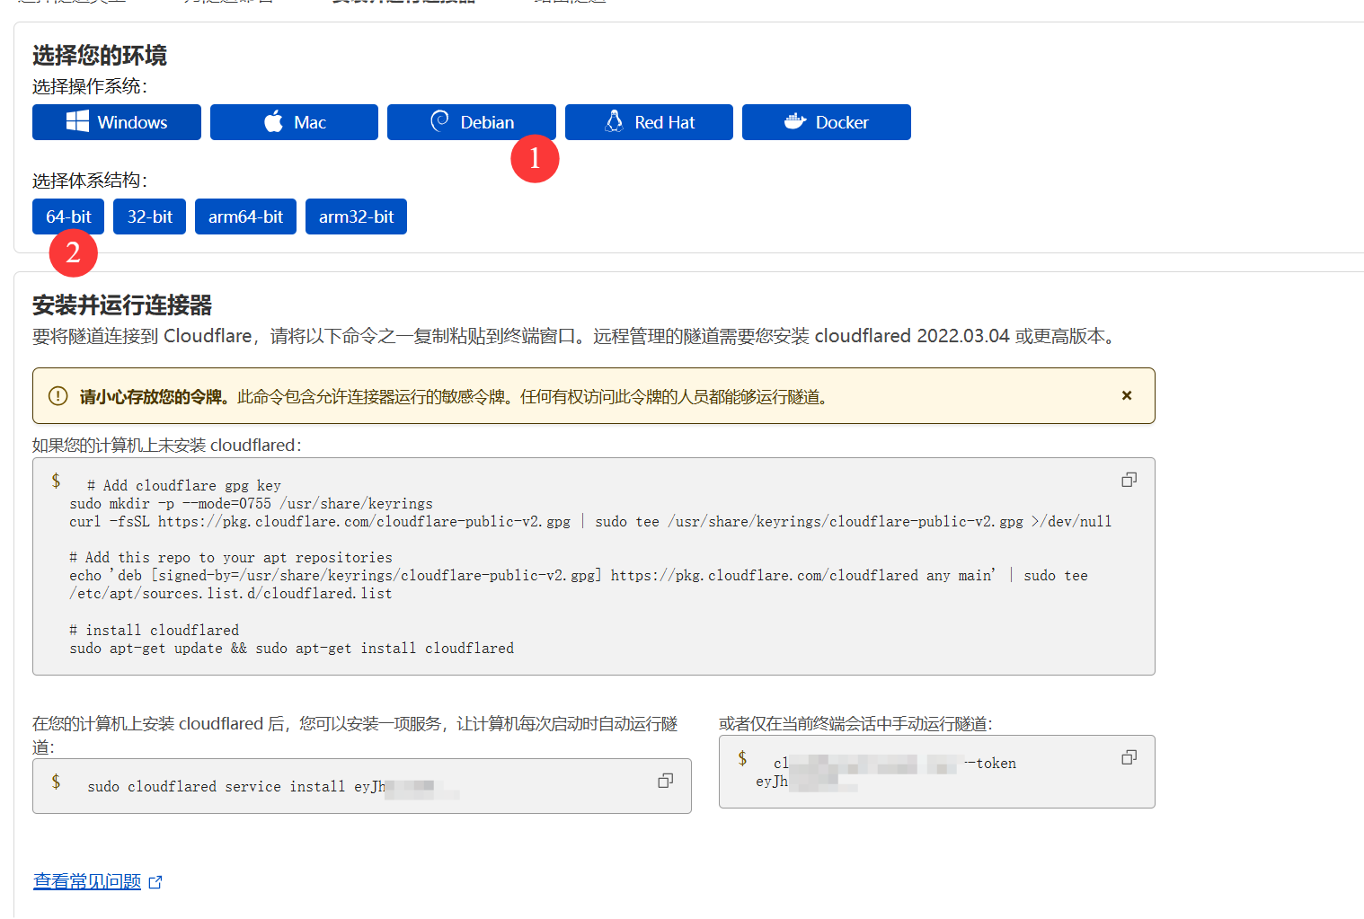Select the arm64-bit architecture
This screenshot has height=919, width=1364.
tap(245, 216)
